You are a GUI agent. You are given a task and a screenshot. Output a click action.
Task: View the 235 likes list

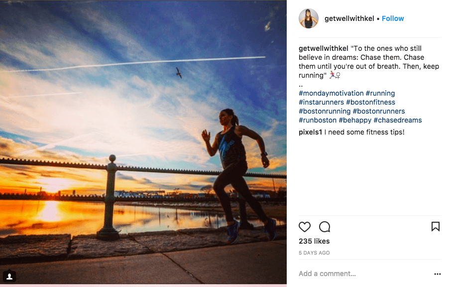pos(314,241)
